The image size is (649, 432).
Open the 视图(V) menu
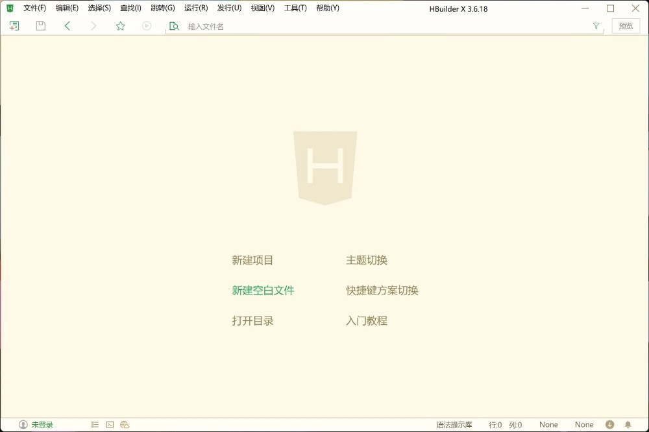[x=262, y=8]
